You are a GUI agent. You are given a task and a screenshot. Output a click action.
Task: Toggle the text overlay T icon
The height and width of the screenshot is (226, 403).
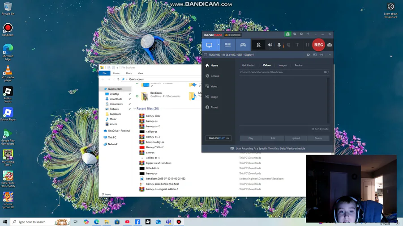pos(297,45)
